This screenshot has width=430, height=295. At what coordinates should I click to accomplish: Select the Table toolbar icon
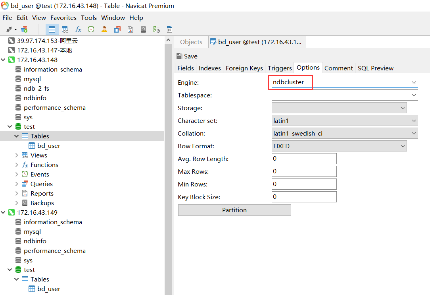point(52,29)
